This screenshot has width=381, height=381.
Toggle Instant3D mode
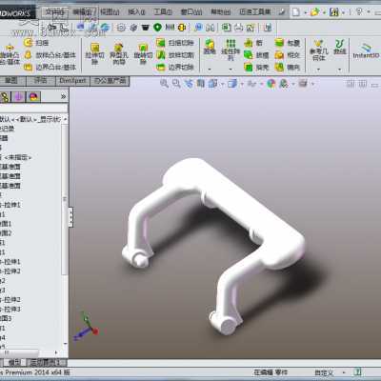click(x=366, y=50)
